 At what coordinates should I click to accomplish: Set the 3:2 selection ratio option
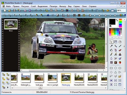120,80
